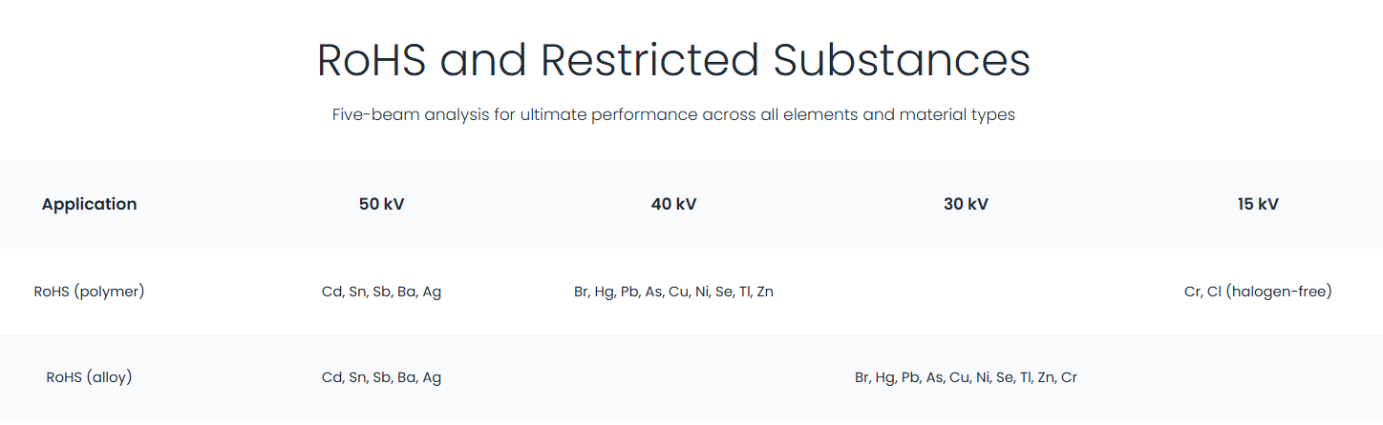
Task: Click the empty 30 kV cell for polymer
Action: tap(966, 292)
